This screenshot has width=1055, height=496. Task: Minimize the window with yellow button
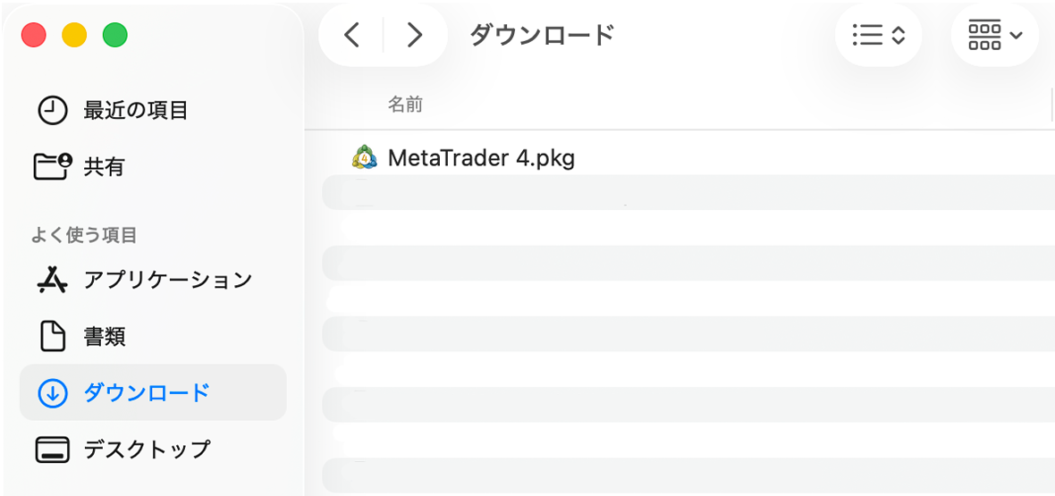[74, 36]
